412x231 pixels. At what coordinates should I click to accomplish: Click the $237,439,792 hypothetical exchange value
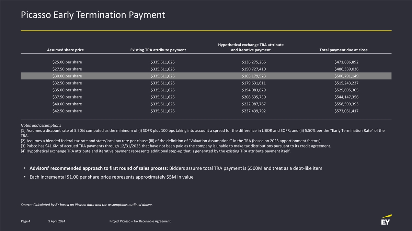(253, 111)
